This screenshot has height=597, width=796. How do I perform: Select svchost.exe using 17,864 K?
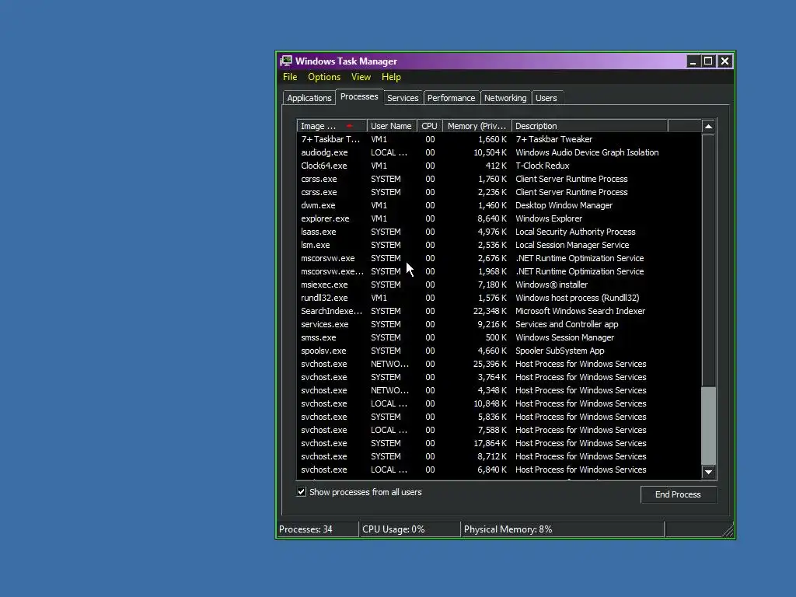498,442
